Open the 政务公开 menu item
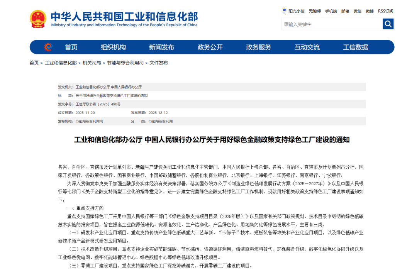Viewport: 417px width, 271px height. 210,47
